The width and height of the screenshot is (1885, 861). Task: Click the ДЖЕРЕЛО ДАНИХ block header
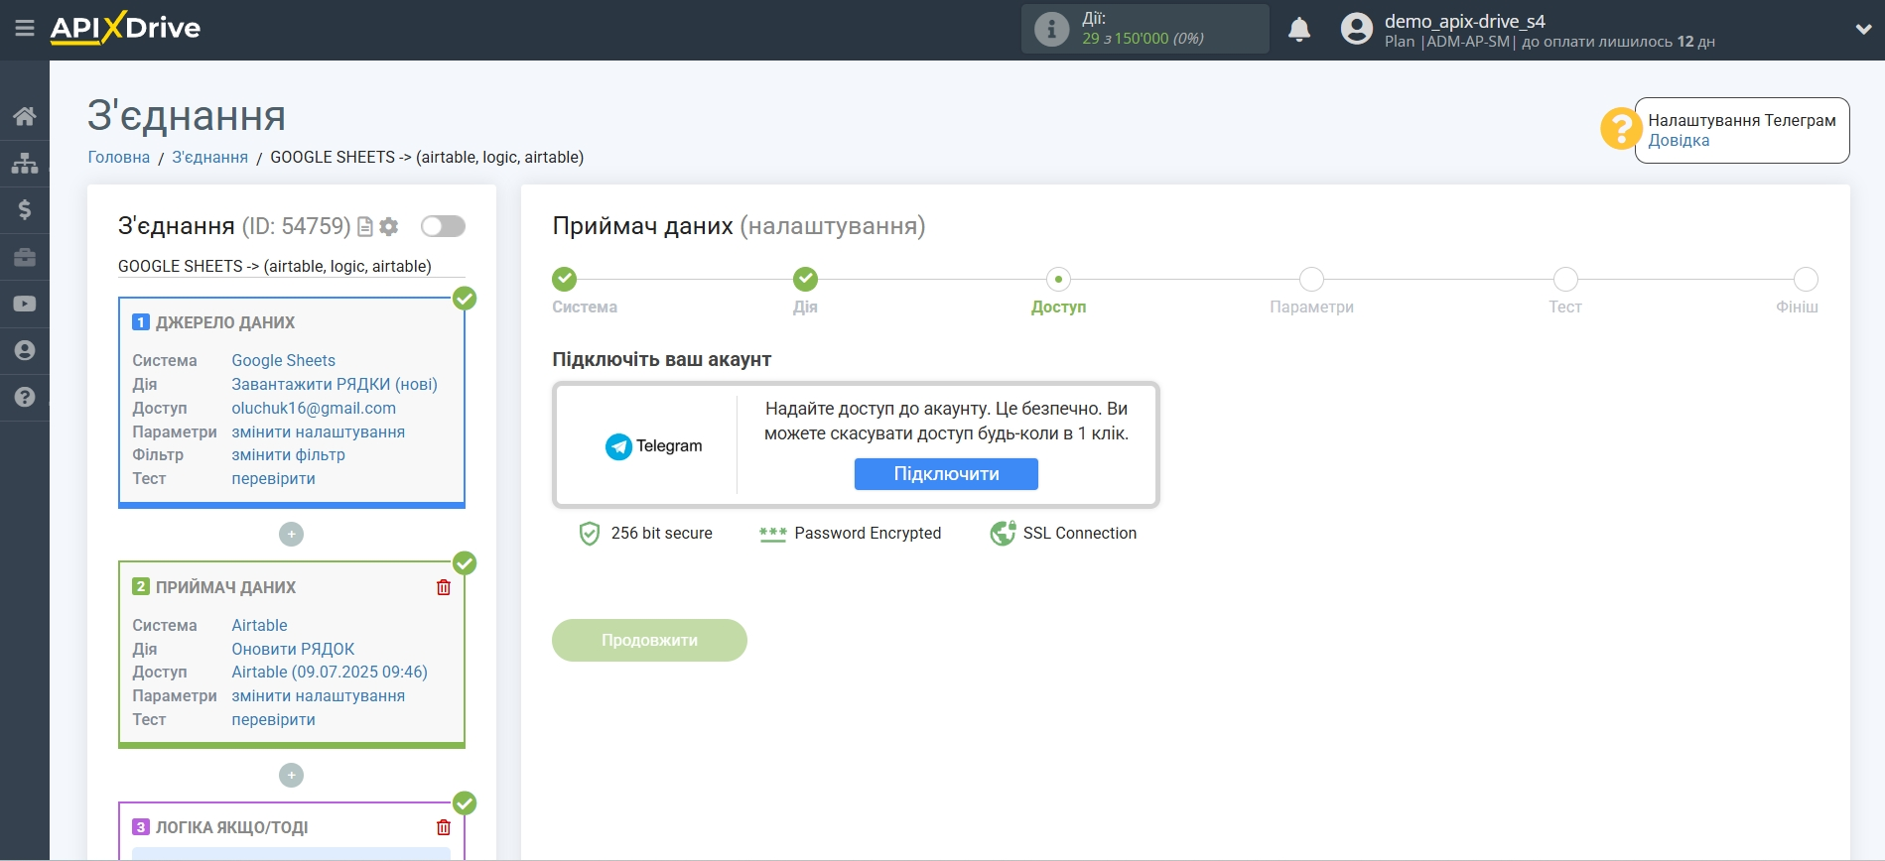click(x=225, y=323)
